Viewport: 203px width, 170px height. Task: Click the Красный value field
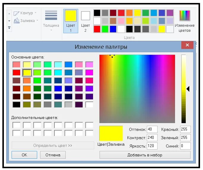click(185, 129)
